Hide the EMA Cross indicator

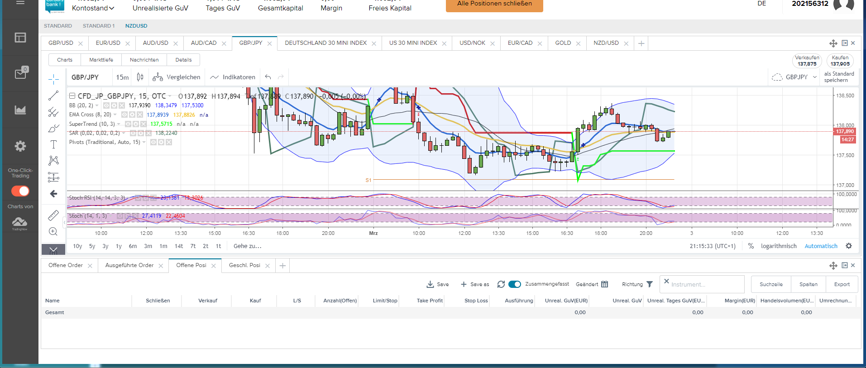coord(124,115)
